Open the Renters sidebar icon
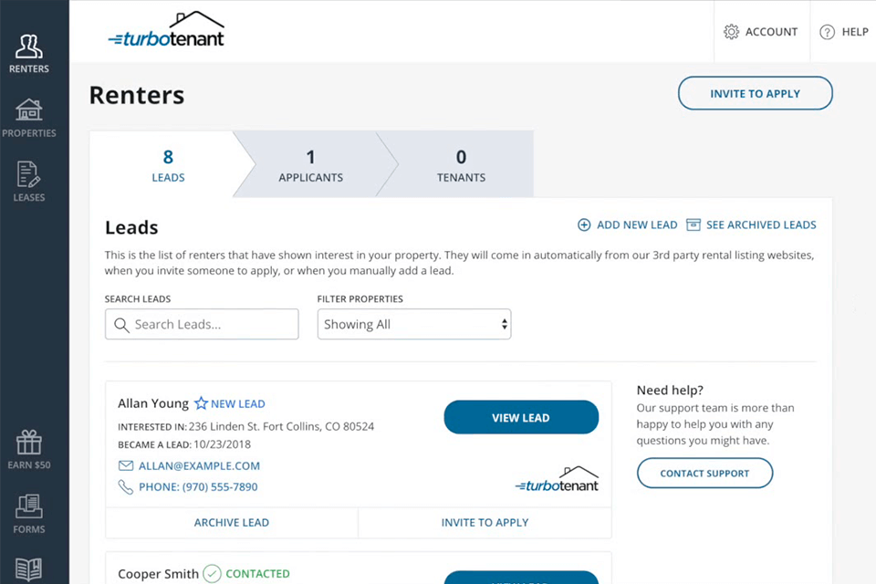Screen dimensions: 876x584 pos(29,47)
